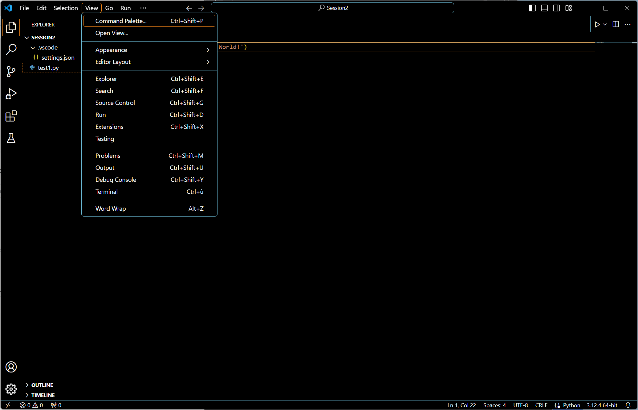
Task: Open Extensions activity bar icon
Action: tap(11, 116)
